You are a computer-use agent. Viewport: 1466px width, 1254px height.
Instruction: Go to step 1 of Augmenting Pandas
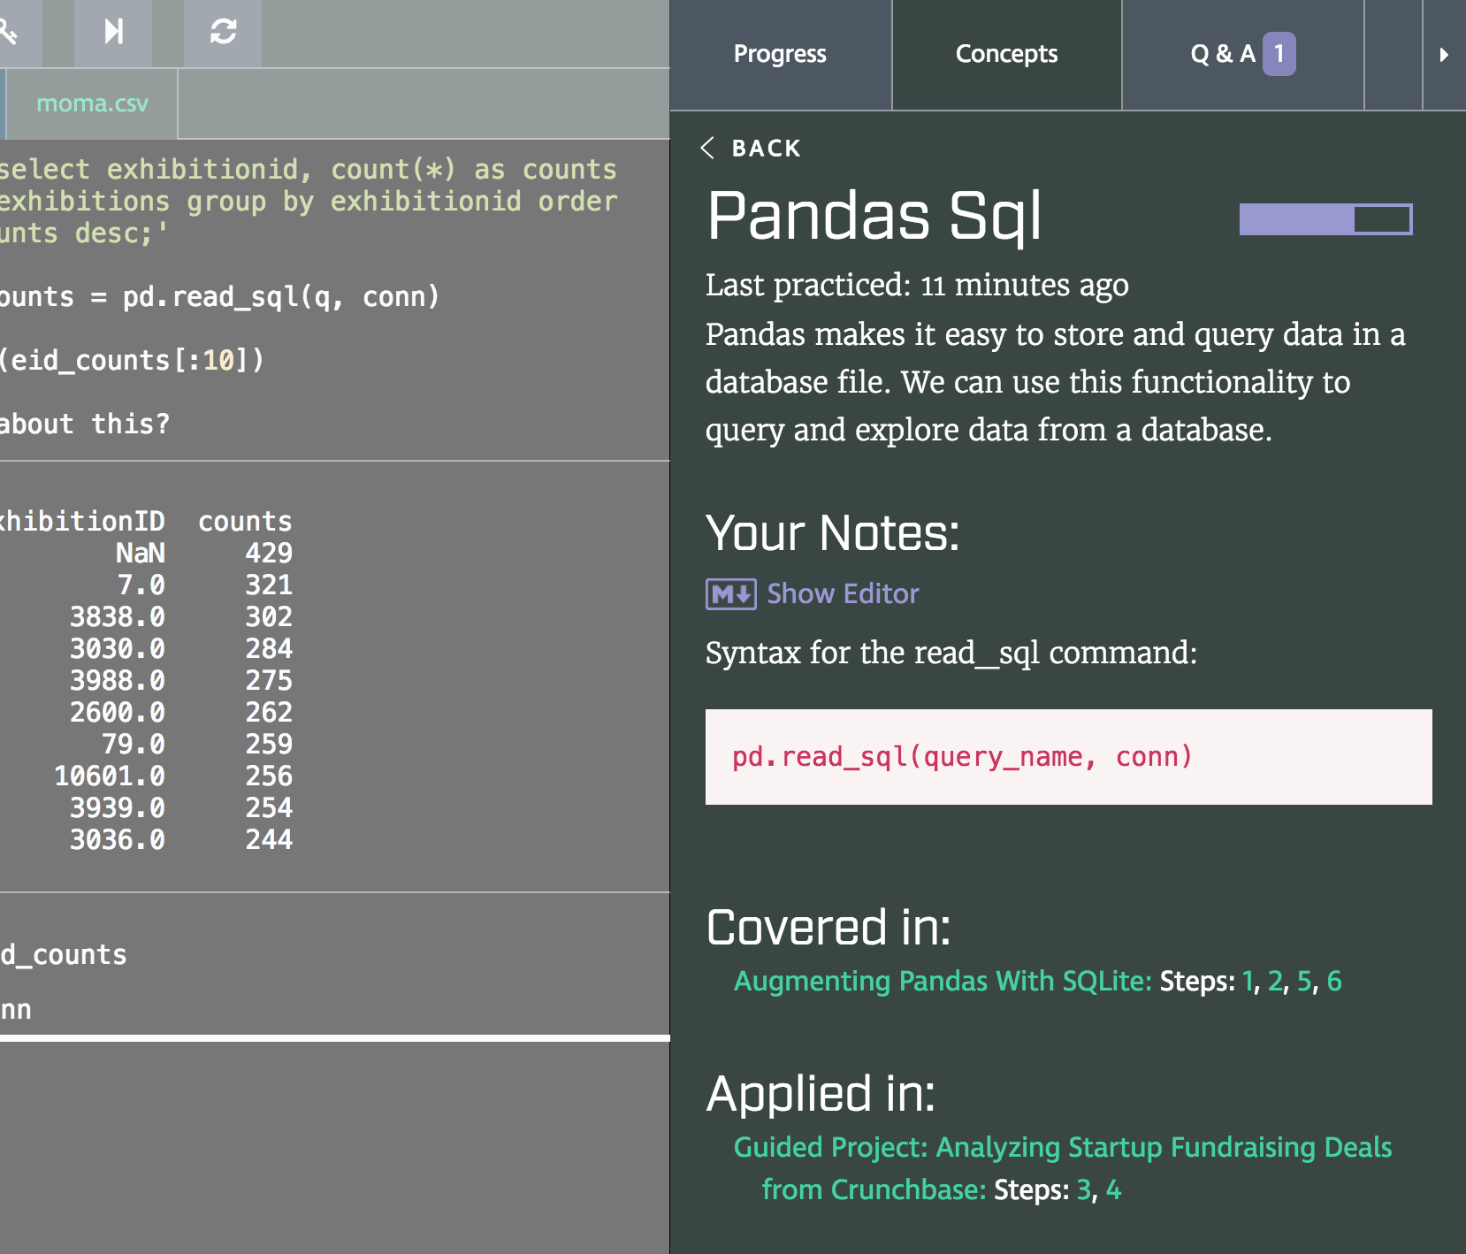pyautogui.click(x=1248, y=982)
